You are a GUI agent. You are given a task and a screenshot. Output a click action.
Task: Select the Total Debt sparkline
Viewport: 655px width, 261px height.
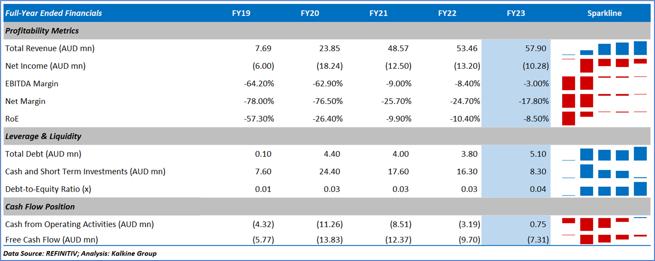coord(604,154)
